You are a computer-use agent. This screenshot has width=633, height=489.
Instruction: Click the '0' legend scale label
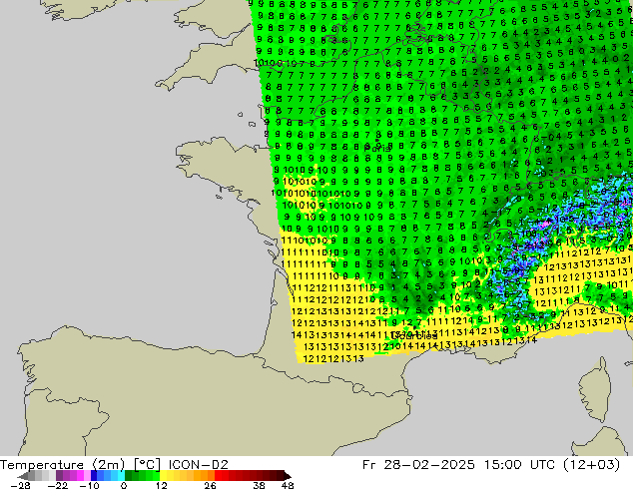[x=124, y=485]
